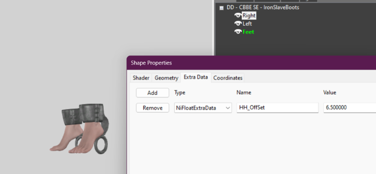Select the DD - CBBE SE - IronSlaveBoots project
The width and height of the screenshot is (376, 174).
click(263, 7)
